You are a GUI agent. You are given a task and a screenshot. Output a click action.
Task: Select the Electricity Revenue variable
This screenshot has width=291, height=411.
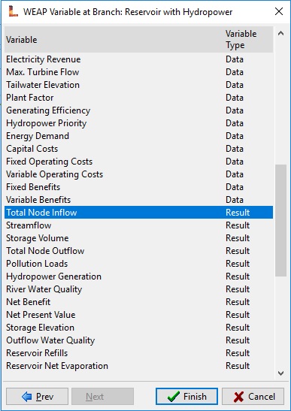138,59
